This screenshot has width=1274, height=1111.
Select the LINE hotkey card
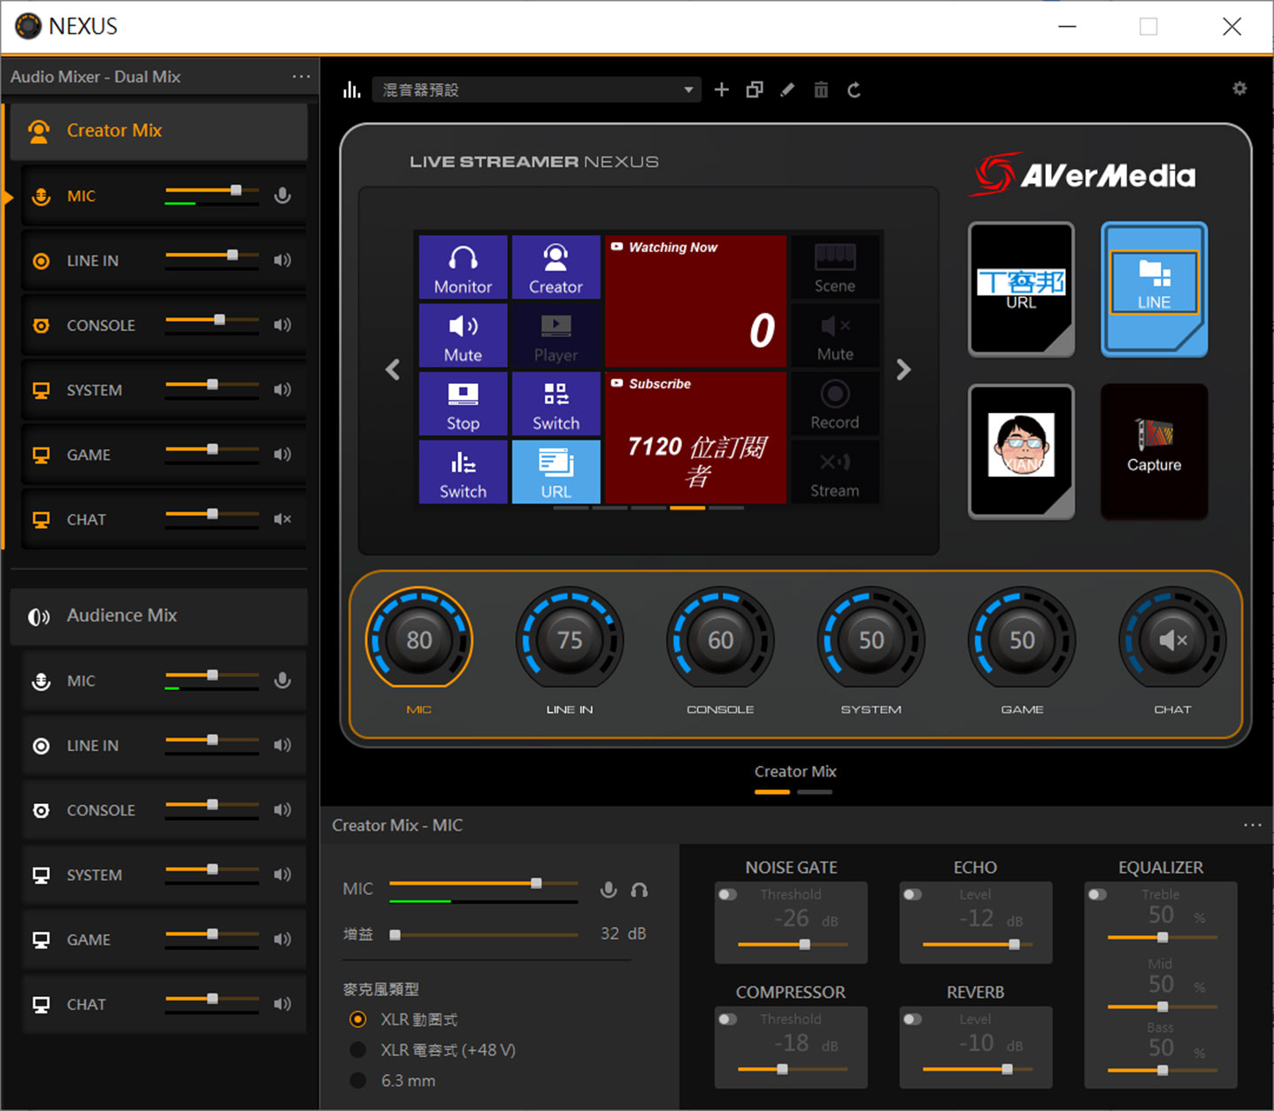point(1154,289)
